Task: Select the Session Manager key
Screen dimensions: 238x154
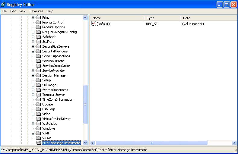Action: coord(54,75)
